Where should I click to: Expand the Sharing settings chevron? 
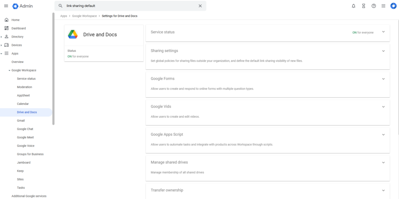tap(383, 51)
